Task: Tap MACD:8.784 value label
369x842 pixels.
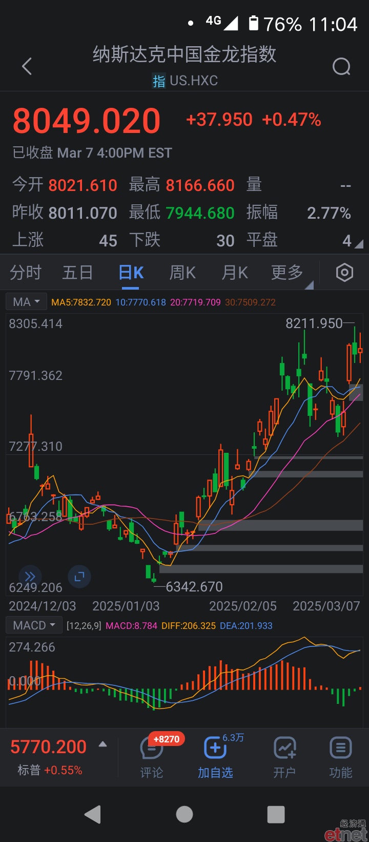Action: click(131, 626)
